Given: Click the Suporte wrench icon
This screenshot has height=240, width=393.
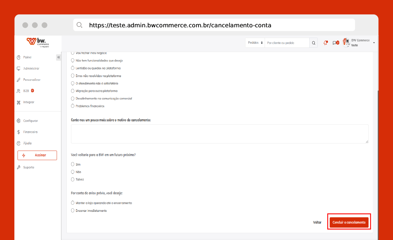Looking at the screenshot, I should click(19, 167).
